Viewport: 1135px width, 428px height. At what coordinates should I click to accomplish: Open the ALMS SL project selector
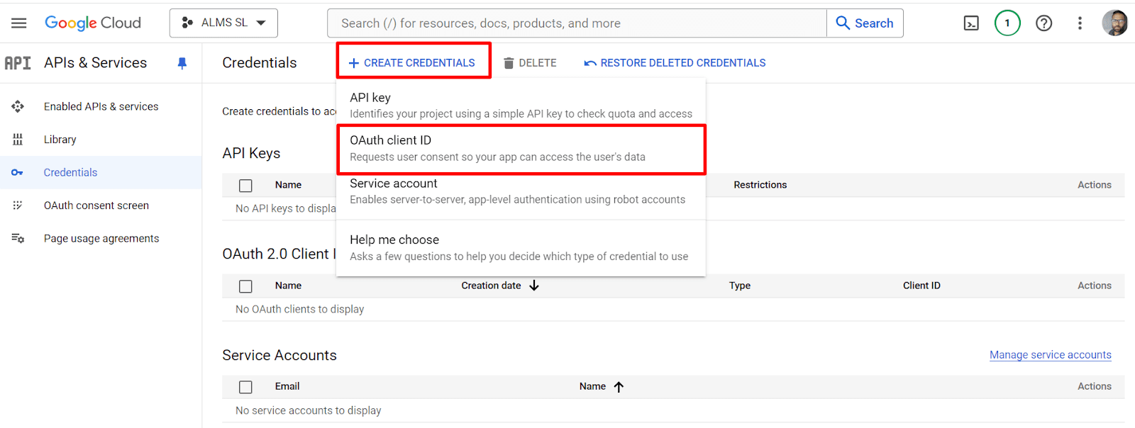223,23
